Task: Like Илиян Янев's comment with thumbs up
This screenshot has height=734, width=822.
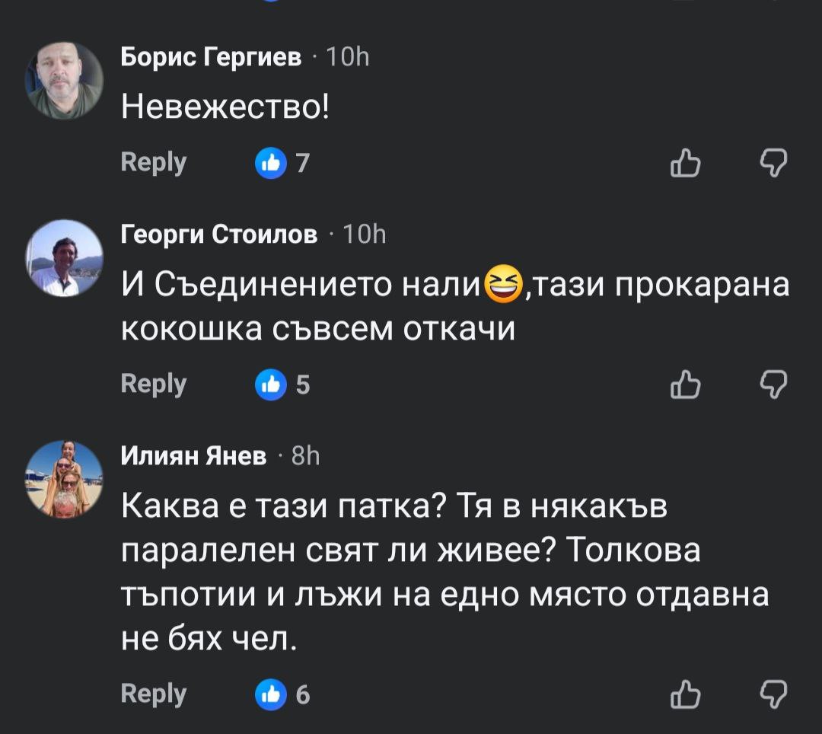Action: pyautogui.click(x=684, y=694)
